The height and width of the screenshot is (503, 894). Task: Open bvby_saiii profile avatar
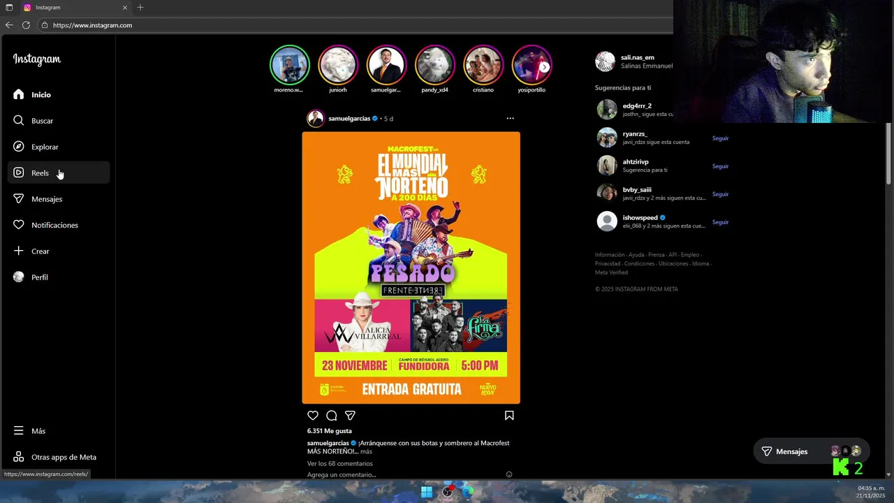(x=607, y=194)
